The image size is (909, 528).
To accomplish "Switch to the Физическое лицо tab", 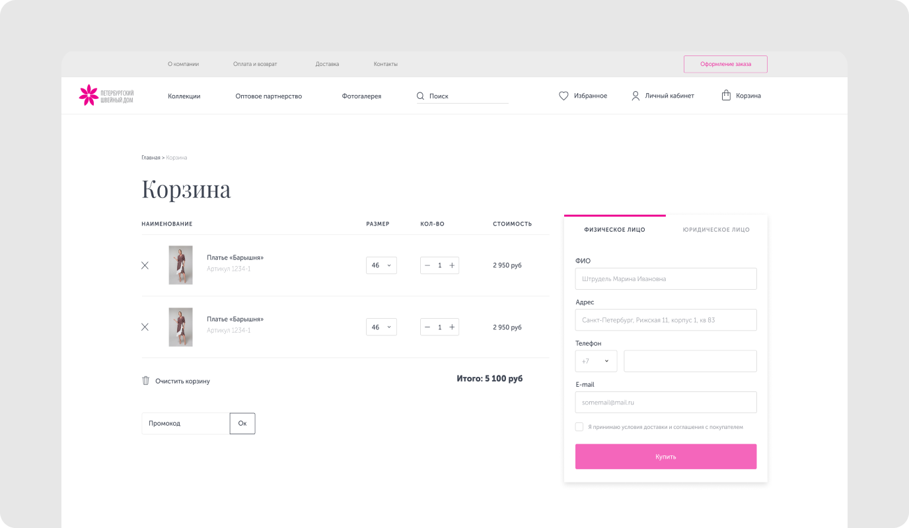I will [614, 230].
